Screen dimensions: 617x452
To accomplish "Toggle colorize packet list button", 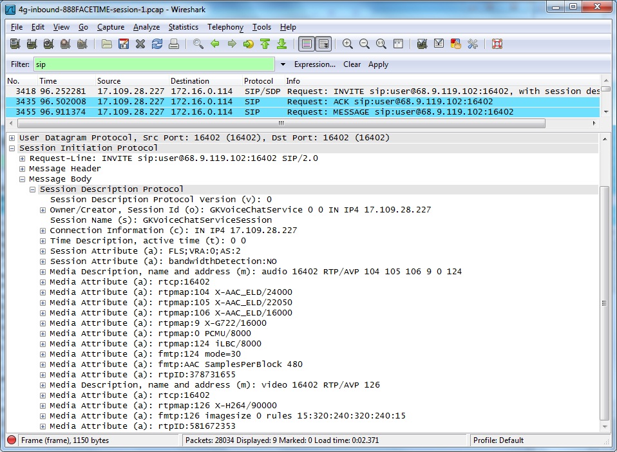I will pyautogui.click(x=307, y=44).
